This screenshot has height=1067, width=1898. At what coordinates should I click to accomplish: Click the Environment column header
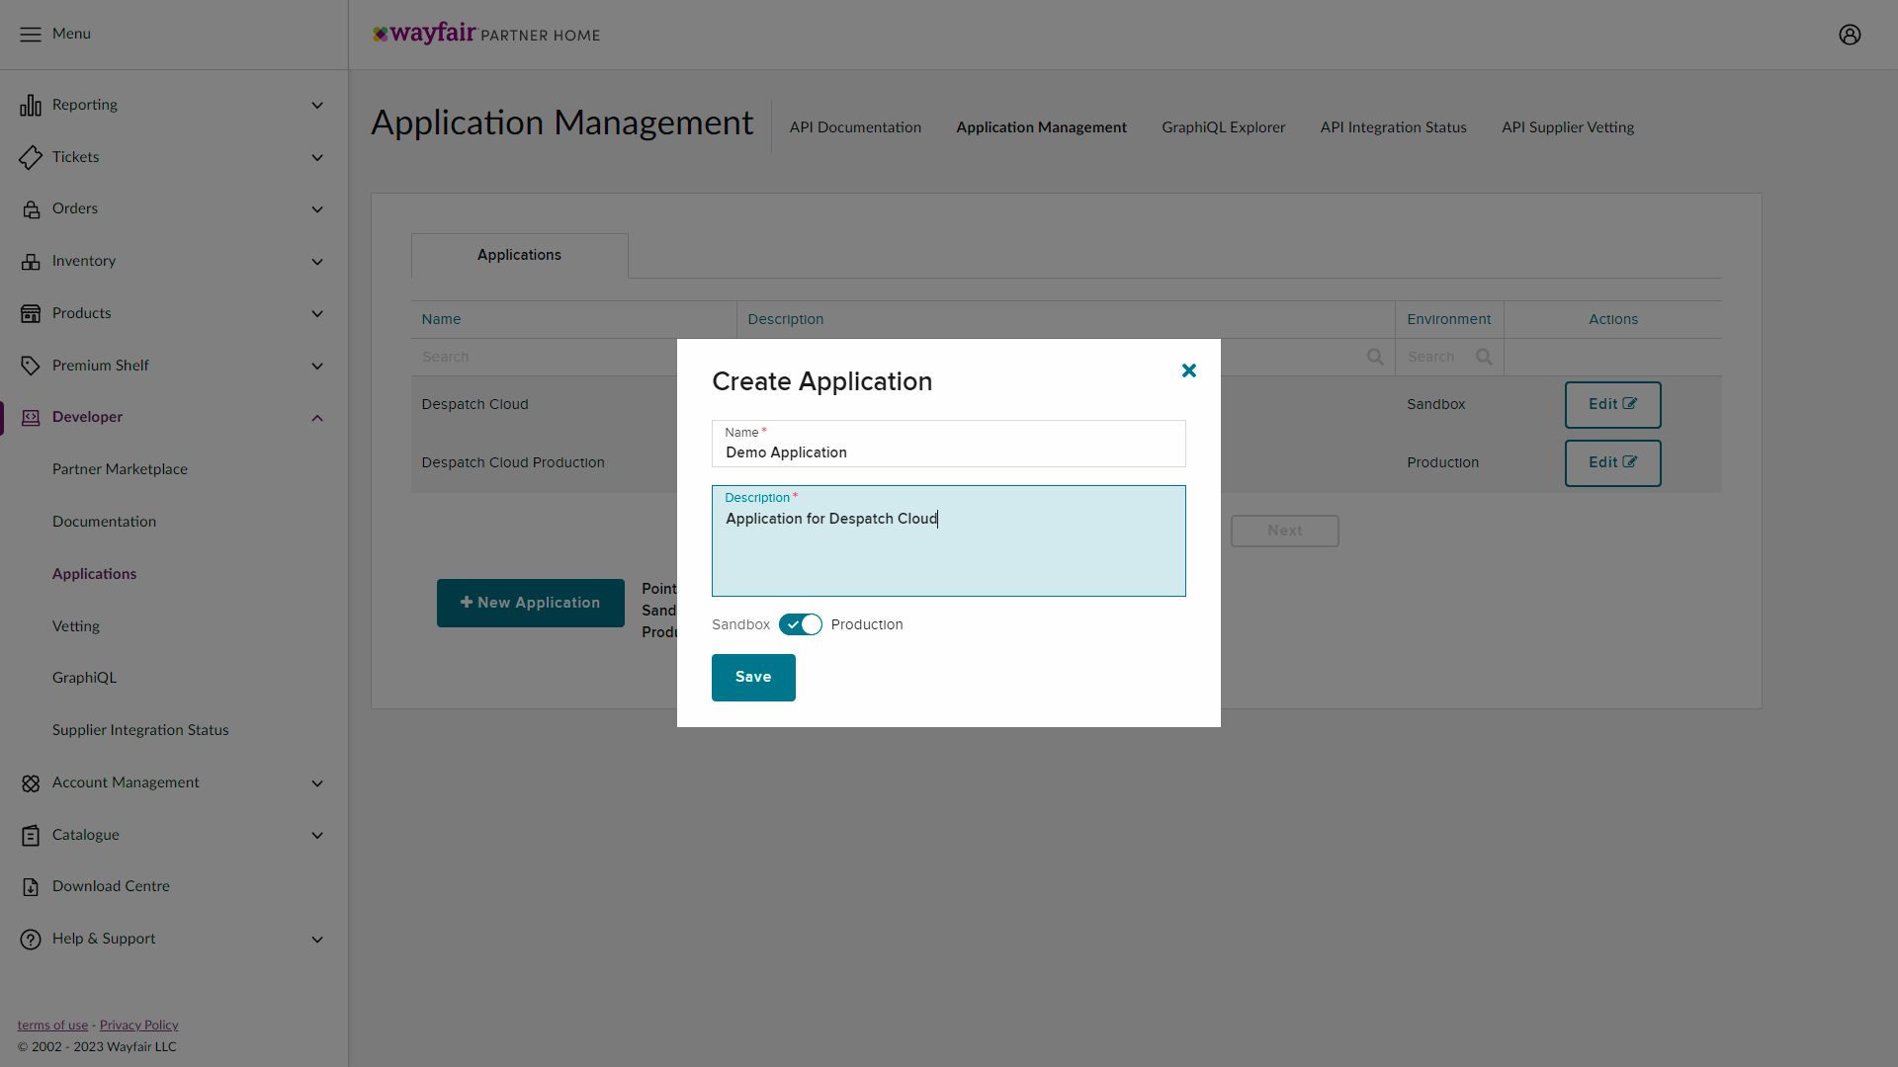[x=1448, y=319]
